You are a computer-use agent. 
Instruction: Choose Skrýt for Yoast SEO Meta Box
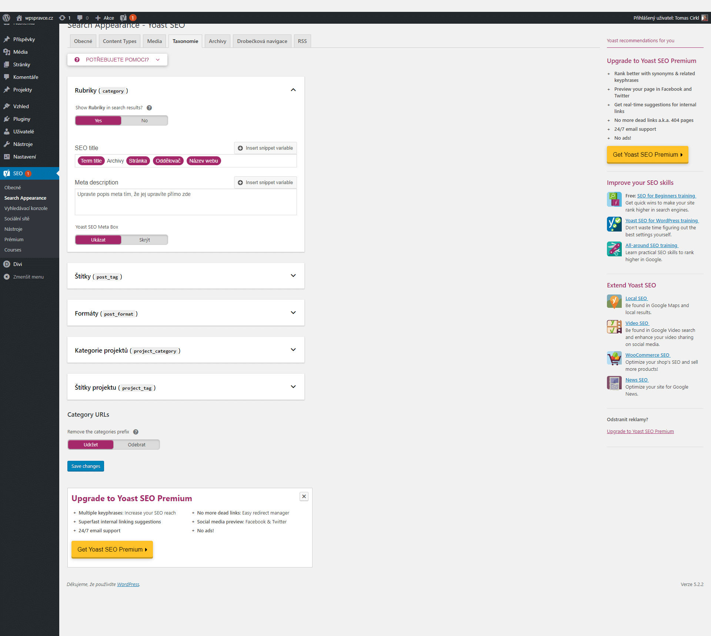[x=144, y=240]
